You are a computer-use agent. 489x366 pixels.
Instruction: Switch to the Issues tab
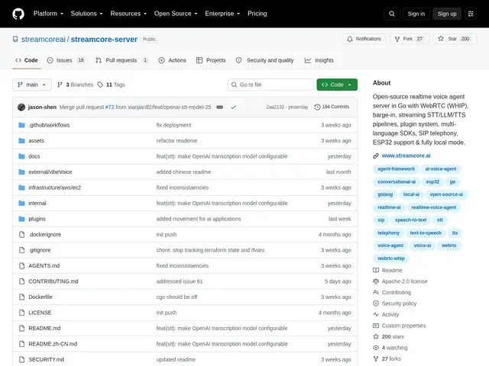tap(66, 60)
